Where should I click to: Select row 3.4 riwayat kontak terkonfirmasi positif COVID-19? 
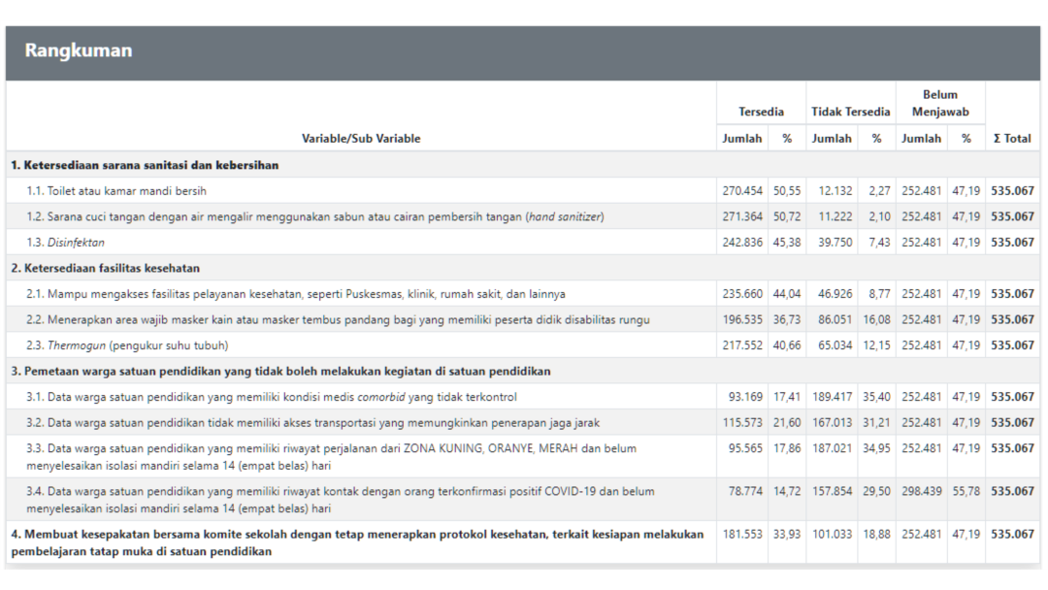[523, 499]
